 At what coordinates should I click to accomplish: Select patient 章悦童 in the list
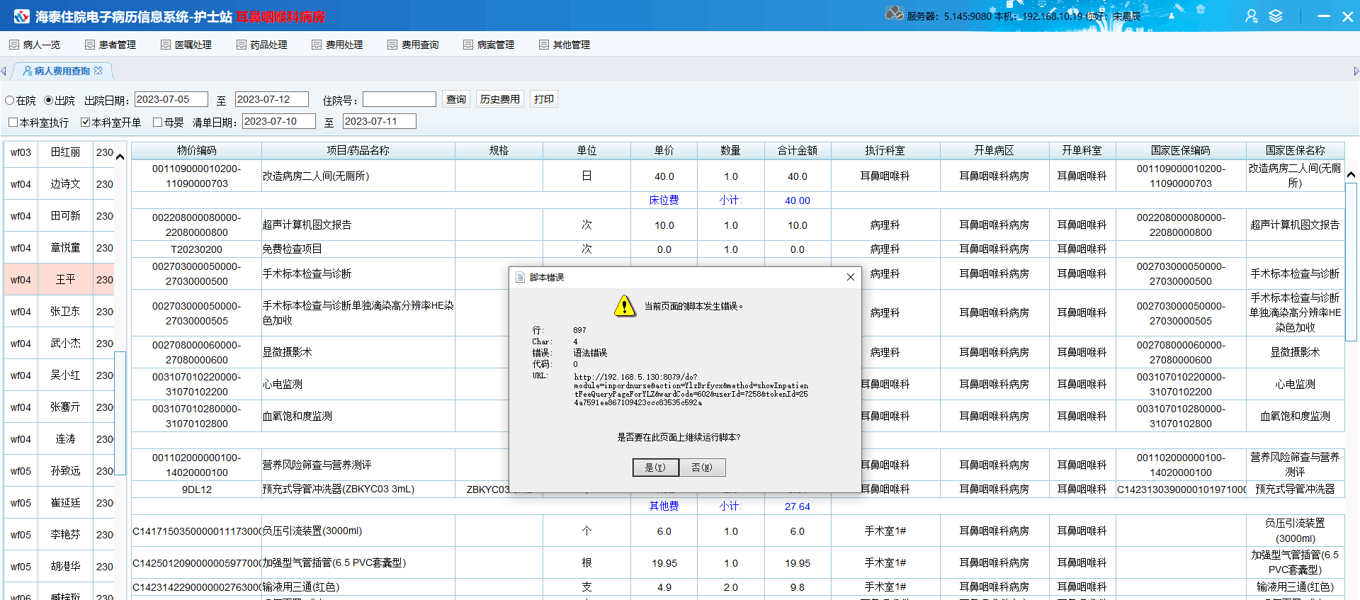pos(65,248)
